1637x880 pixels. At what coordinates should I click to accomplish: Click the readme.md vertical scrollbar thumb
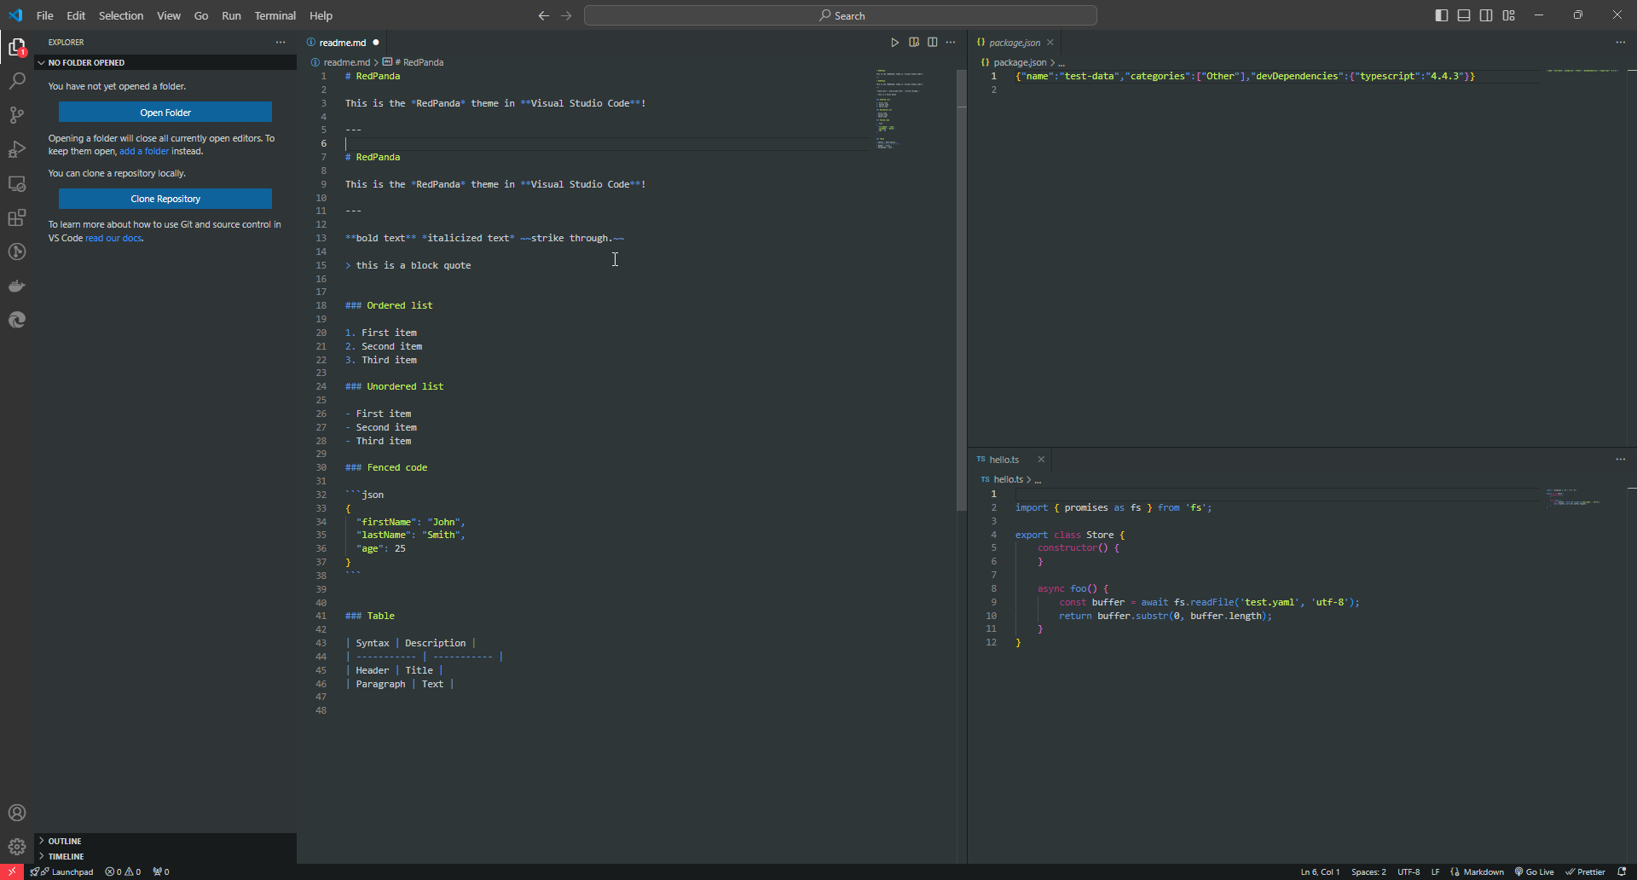962,290
